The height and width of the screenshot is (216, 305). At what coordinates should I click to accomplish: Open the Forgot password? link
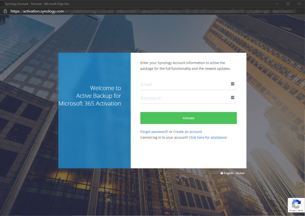click(x=154, y=132)
